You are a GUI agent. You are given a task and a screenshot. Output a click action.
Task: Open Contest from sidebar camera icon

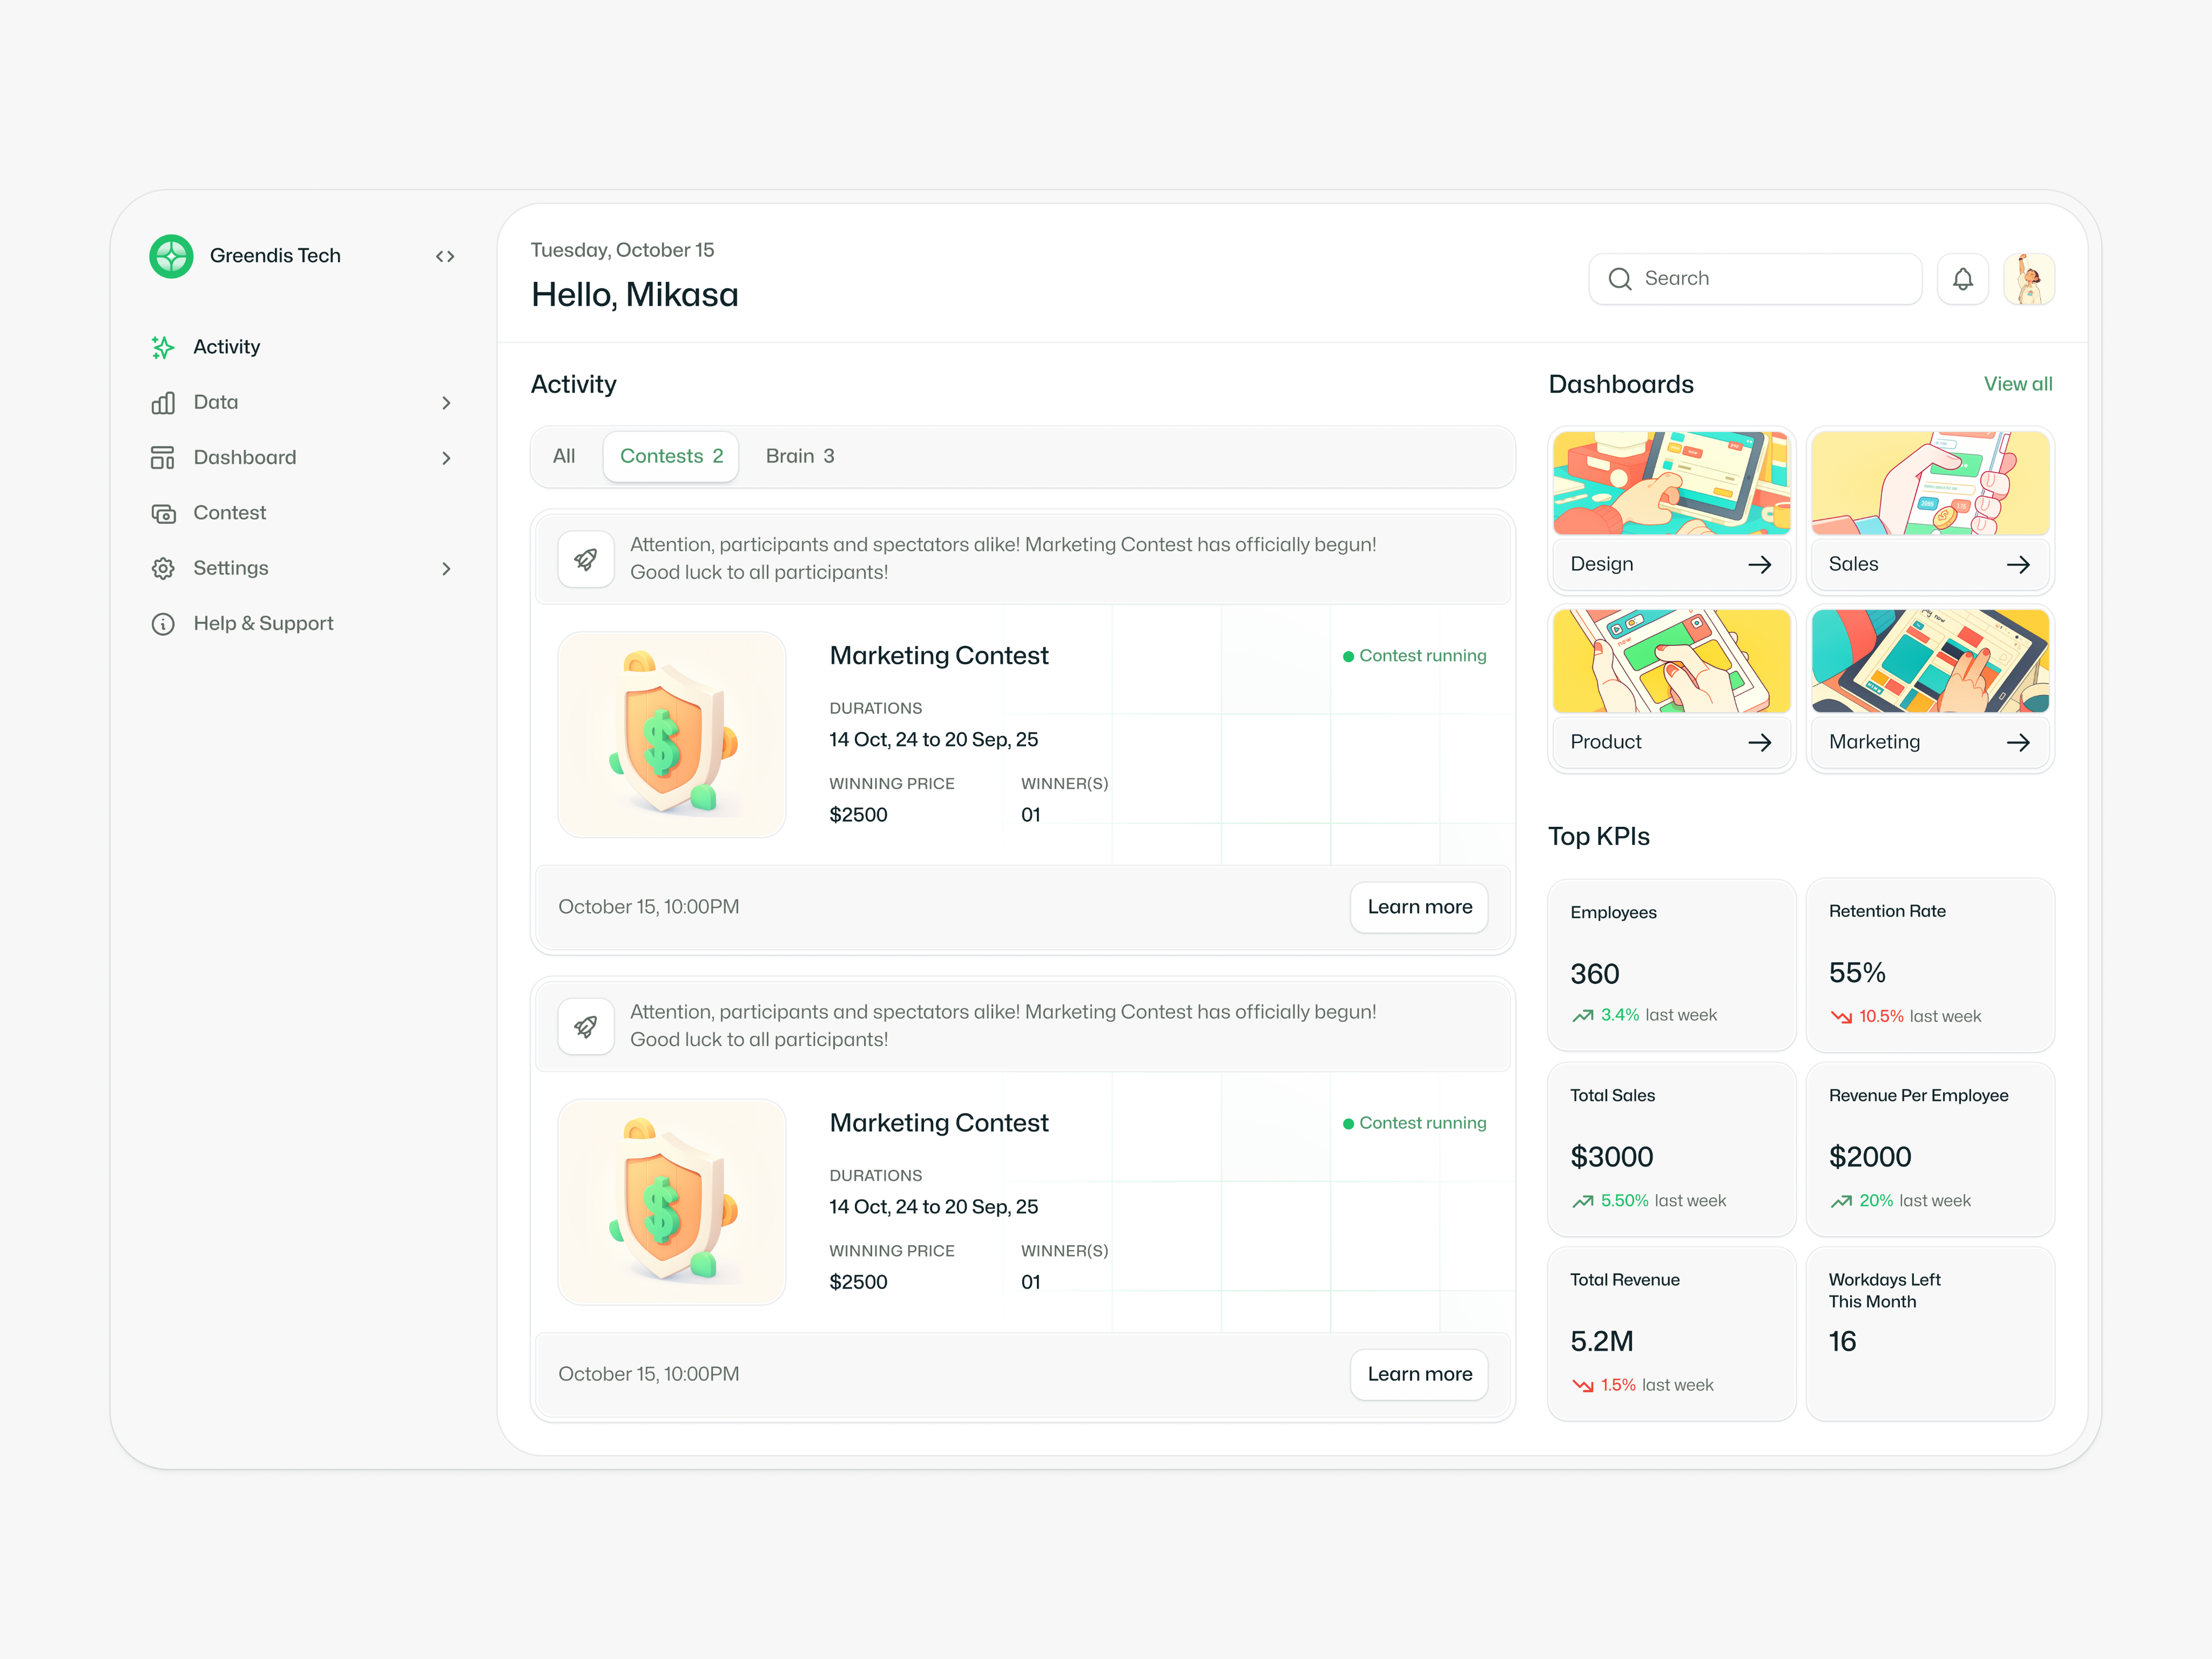[163, 513]
